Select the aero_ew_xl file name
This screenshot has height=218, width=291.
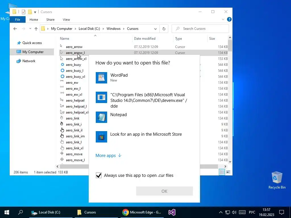point(74,95)
